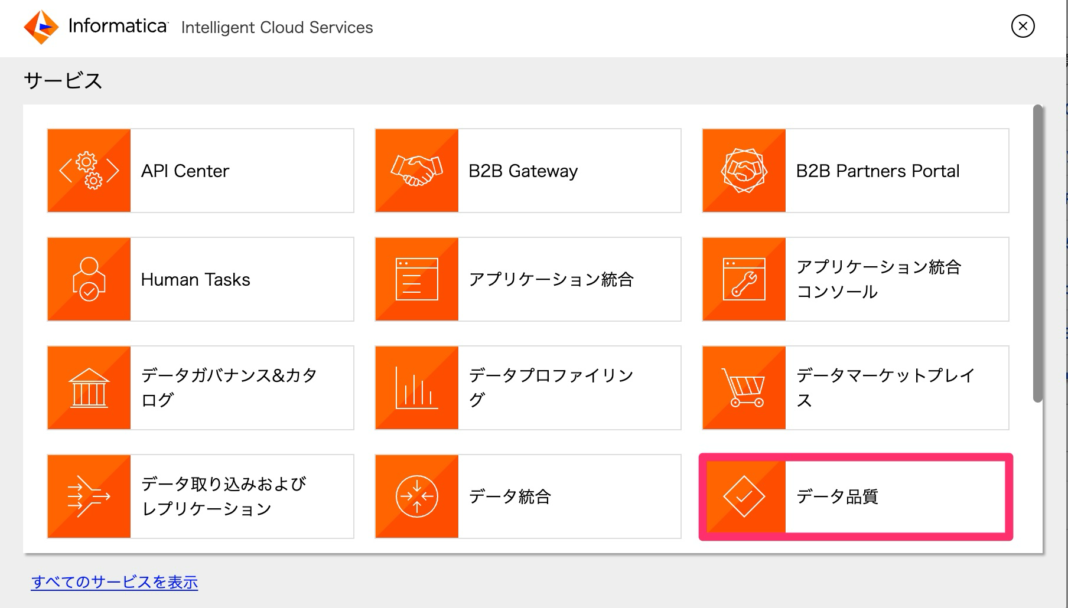Click the データガバナンス&カタログ building icon

point(89,388)
